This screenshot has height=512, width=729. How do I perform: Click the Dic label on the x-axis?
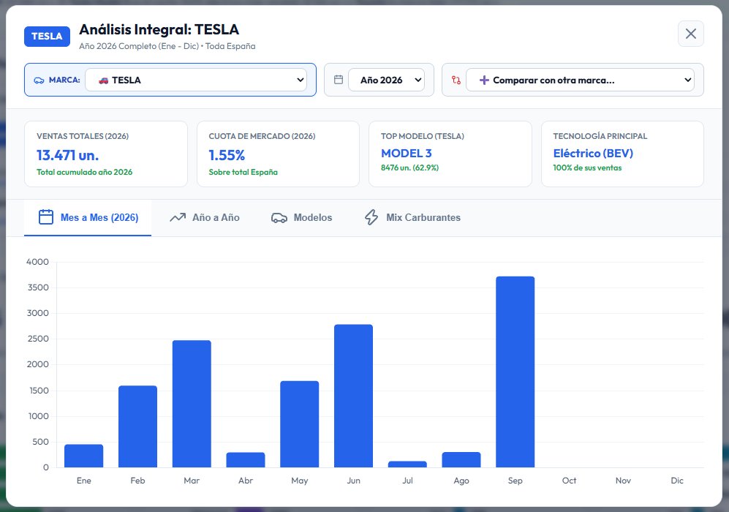(x=677, y=481)
